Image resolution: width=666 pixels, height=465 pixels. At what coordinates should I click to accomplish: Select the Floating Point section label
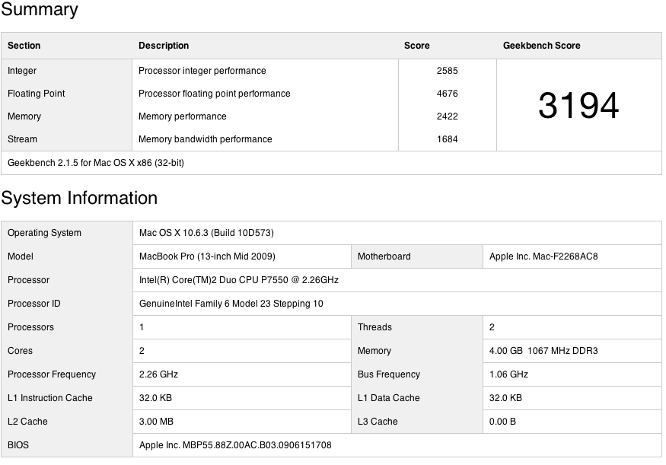[x=36, y=94]
